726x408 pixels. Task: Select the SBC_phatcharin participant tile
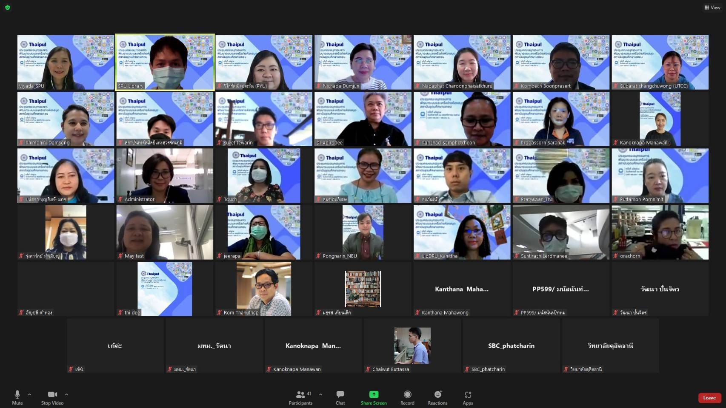[511, 346]
